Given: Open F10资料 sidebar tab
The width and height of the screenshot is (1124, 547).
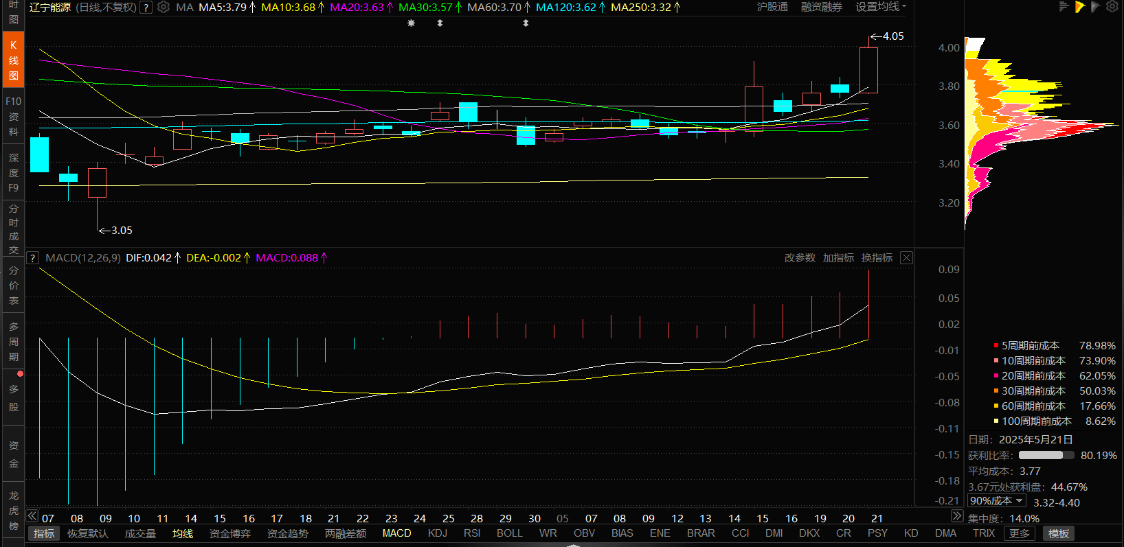Looking at the screenshot, I should click(13, 116).
